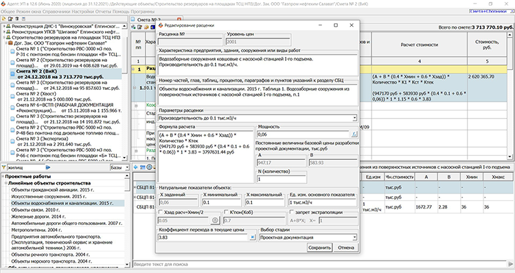Click the Формула расчета text area
Screen dimensions: 515x273
205,156
